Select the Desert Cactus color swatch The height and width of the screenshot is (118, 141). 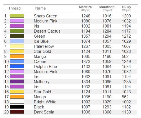coord(17,31)
